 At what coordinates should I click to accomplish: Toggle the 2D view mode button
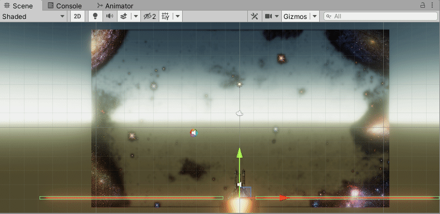77,17
